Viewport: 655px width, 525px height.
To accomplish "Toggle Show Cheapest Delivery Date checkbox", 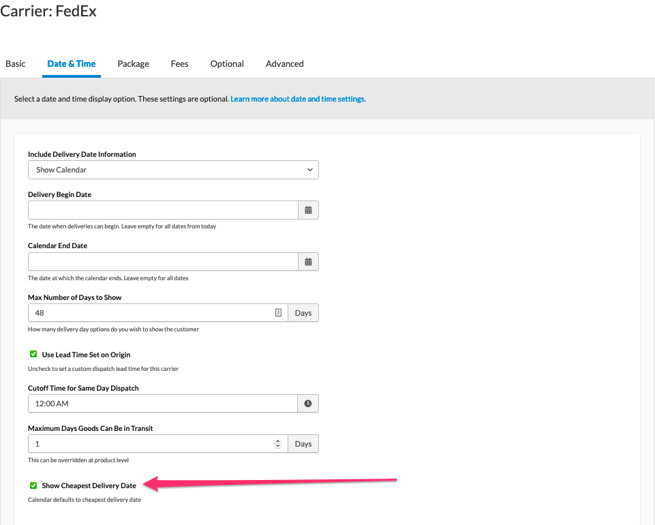I will pos(33,485).
